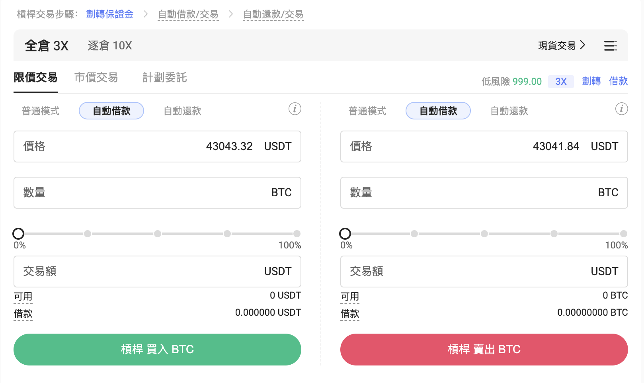This screenshot has width=644, height=383.
Task: Switch to the 計劃委託 tab
Action: pyautogui.click(x=165, y=77)
